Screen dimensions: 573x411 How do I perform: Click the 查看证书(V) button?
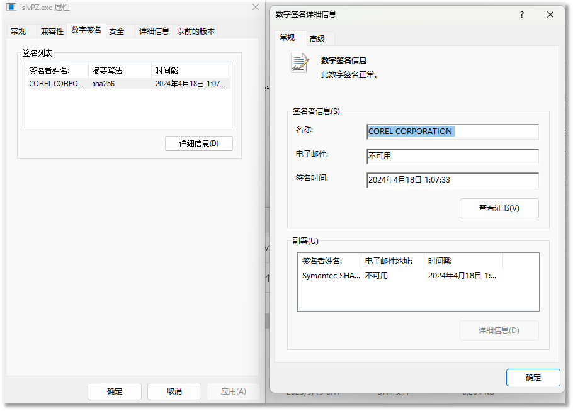tap(499, 208)
